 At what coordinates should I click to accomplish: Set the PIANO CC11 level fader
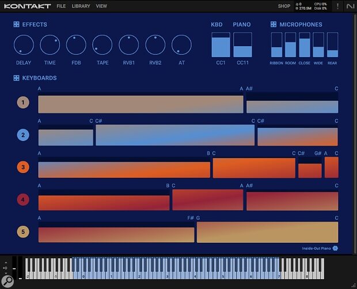click(242, 44)
